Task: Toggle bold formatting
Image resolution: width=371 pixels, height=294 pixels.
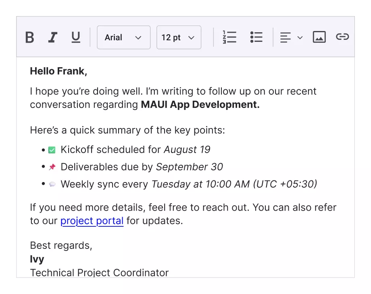Action: pos(29,37)
